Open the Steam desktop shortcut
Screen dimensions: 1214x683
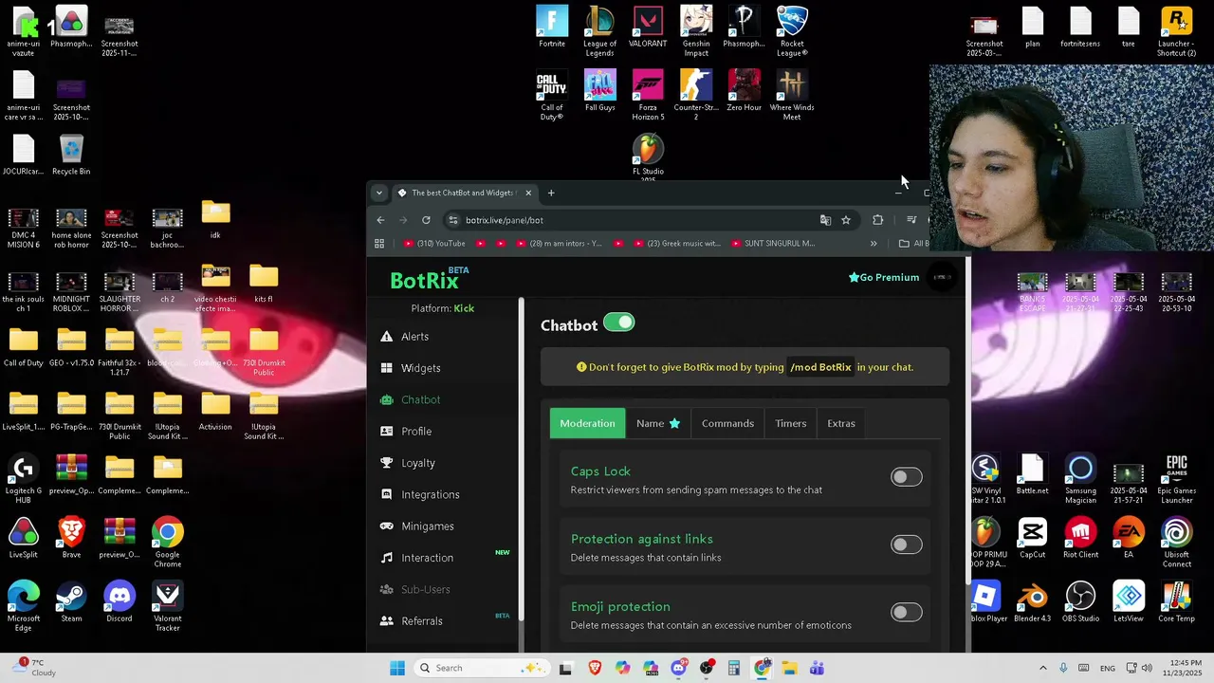pos(71,601)
